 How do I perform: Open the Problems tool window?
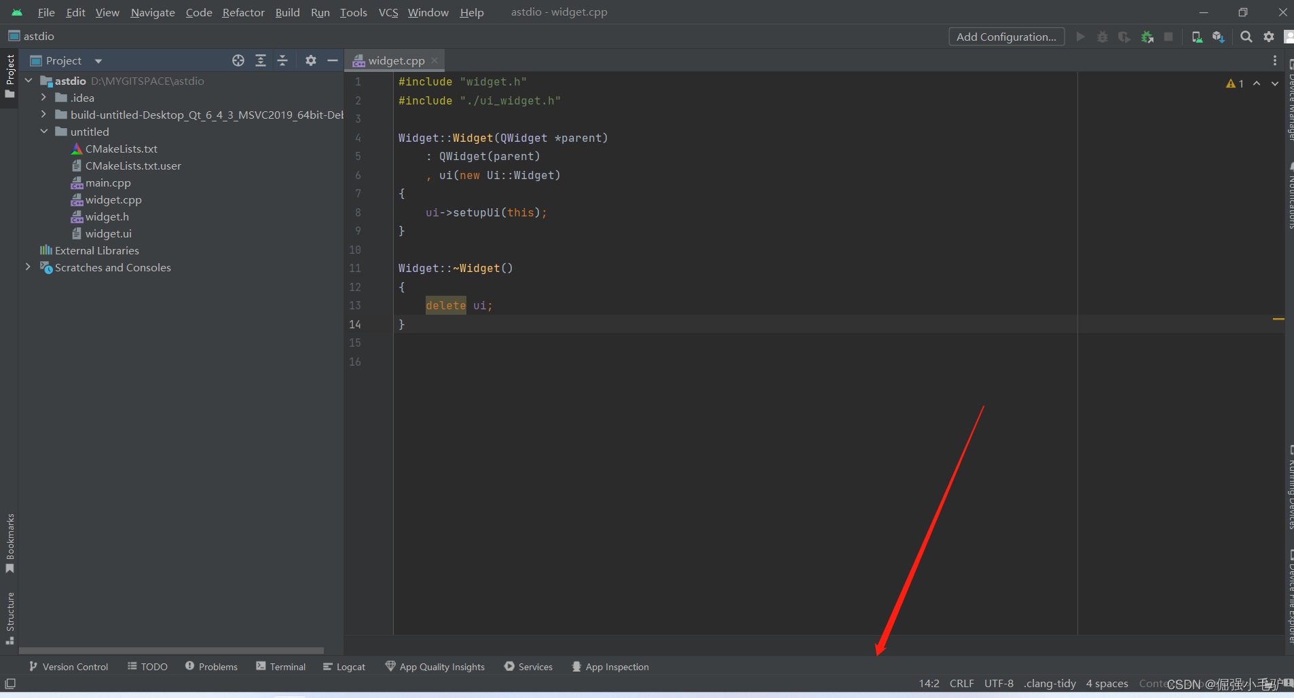(x=211, y=667)
